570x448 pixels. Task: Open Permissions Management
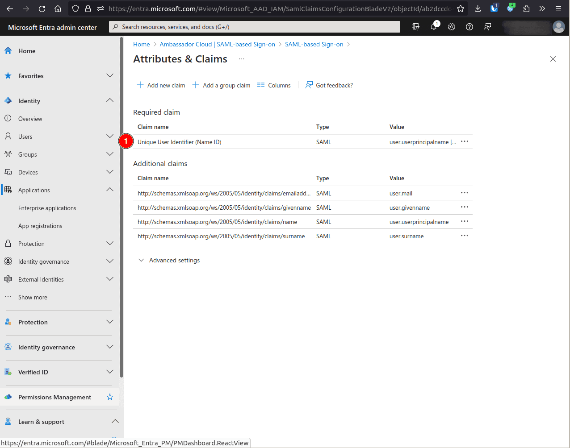[54, 397]
